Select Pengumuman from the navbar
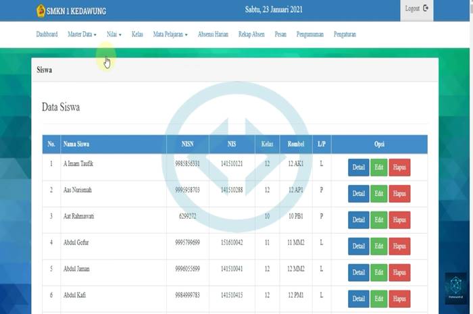The height and width of the screenshot is (314, 473). coord(310,34)
